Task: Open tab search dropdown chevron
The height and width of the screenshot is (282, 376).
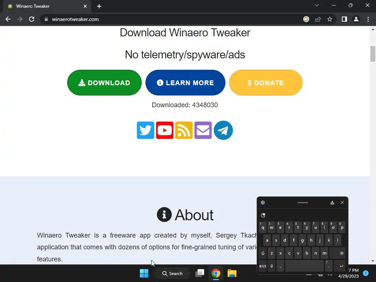Action: coord(317,5)
